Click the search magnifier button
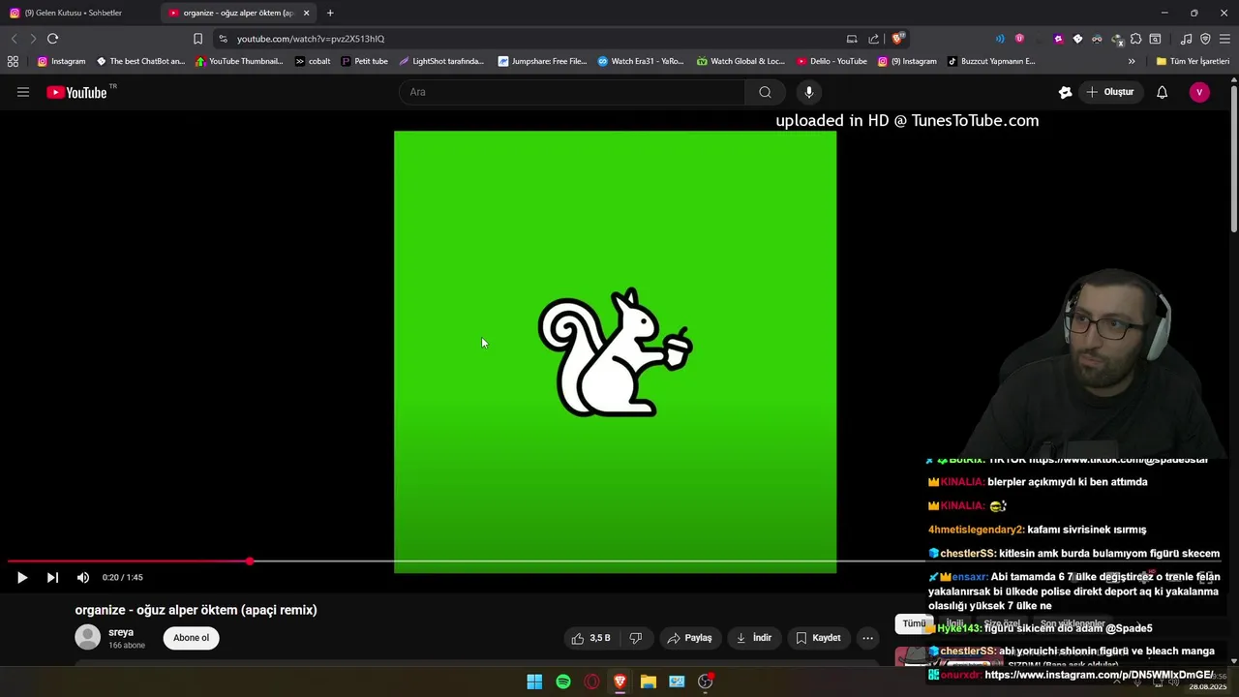 (x=765, y=92)
